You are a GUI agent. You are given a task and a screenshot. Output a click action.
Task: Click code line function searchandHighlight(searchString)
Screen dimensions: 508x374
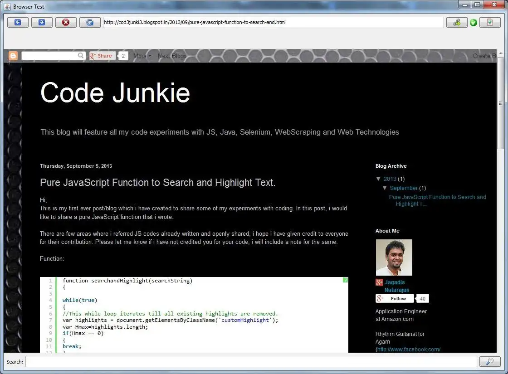[x=127, y=281]
